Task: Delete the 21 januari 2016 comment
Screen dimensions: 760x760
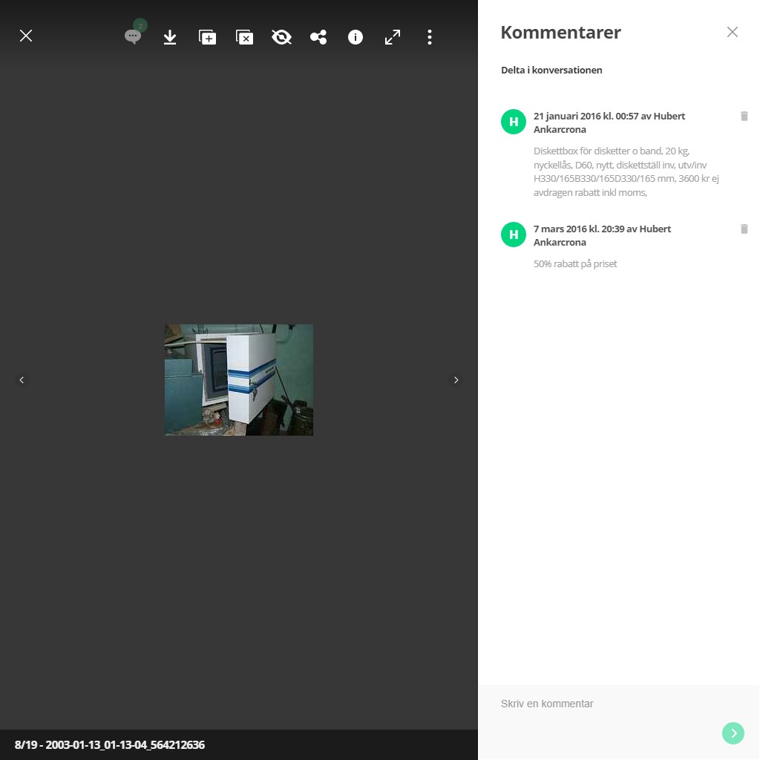Action: [x=744, y=116]
